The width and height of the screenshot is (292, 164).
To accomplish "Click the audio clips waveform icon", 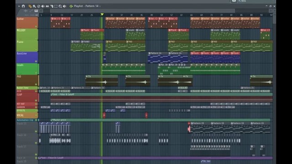I will (26, 11).
